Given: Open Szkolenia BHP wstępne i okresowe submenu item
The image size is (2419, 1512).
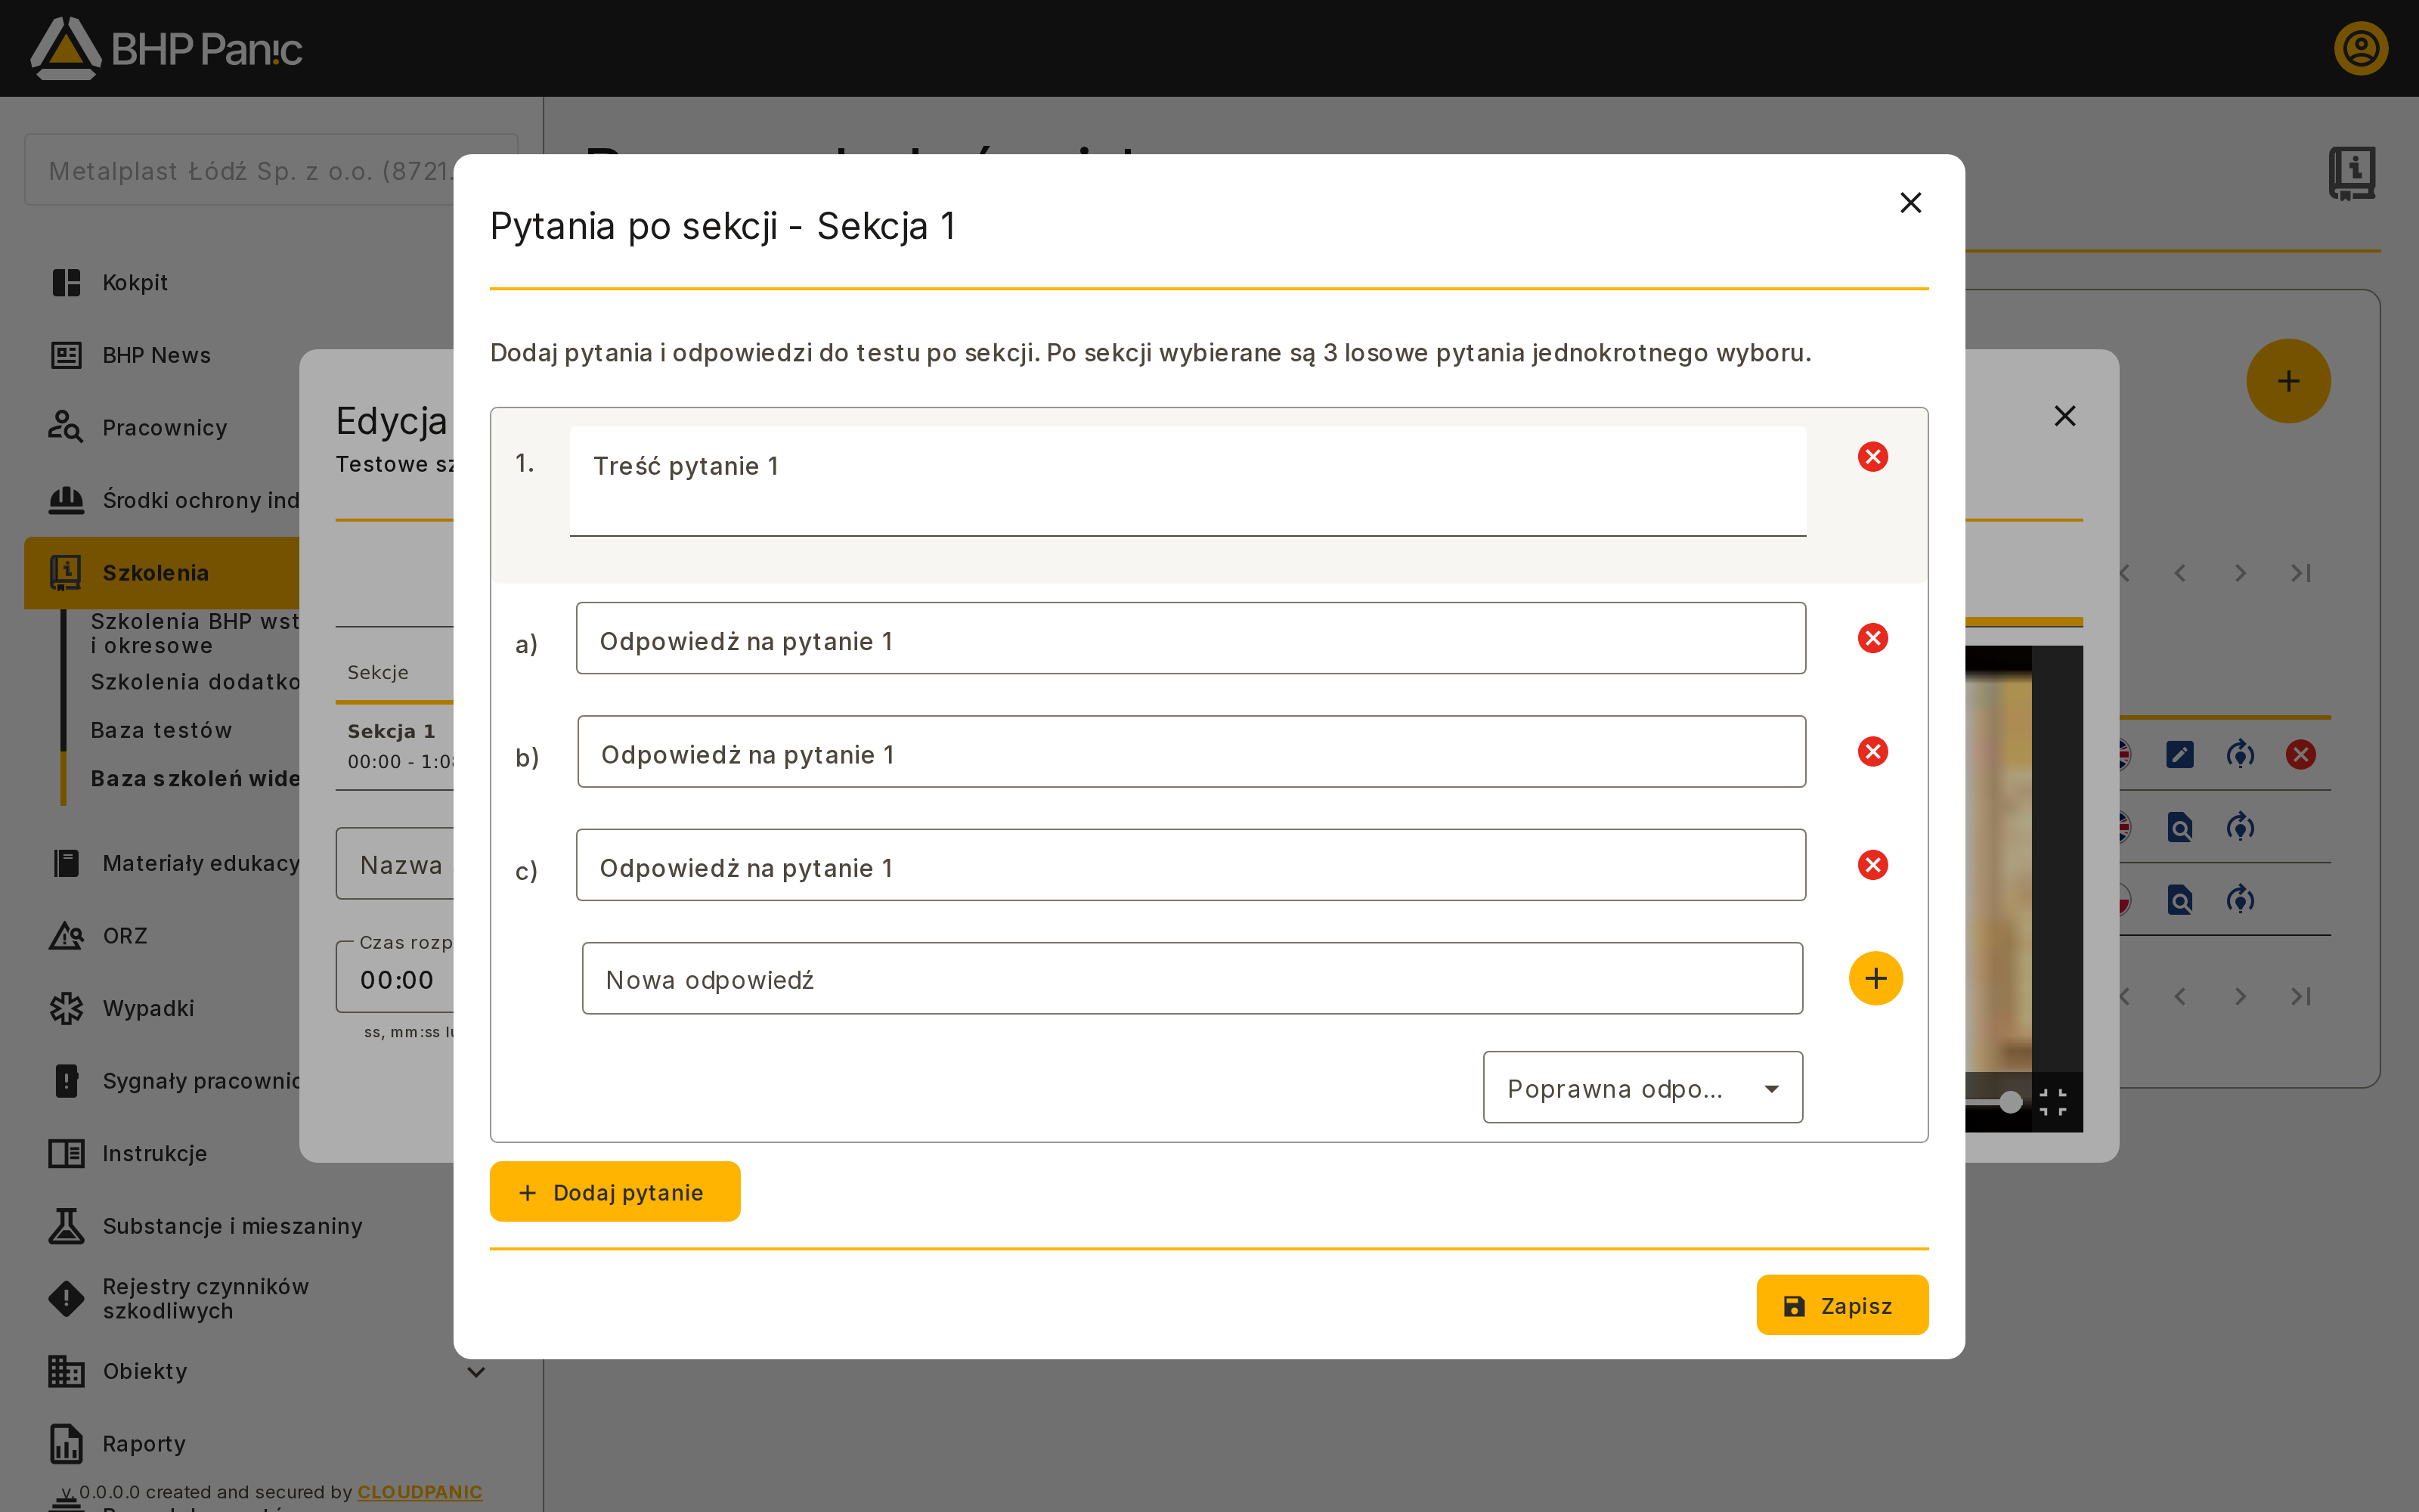Looking at the screenshot, I should tap(194, 633).
